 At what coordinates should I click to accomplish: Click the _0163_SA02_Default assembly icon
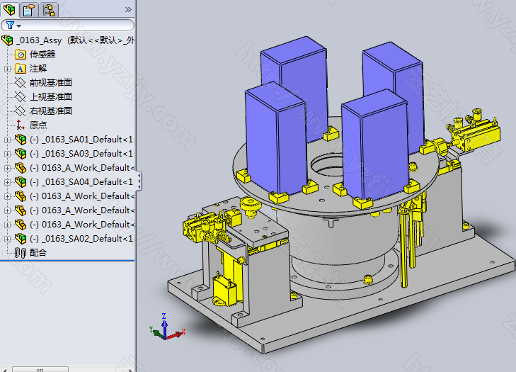click(x=21, y=239)
